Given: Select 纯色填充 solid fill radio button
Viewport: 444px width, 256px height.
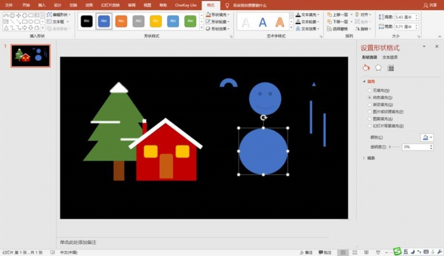Looking at the screenshot, I should pyautogui.click(x=370, y=98).
